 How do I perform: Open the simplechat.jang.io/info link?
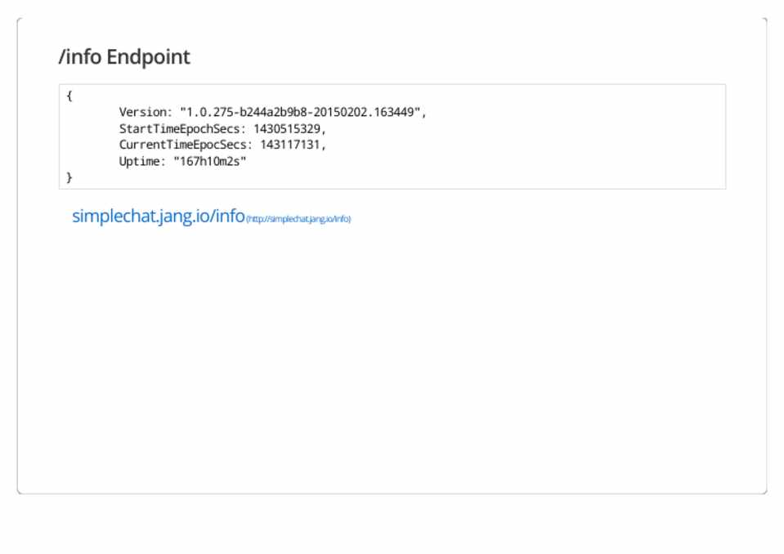pos(159,217)
